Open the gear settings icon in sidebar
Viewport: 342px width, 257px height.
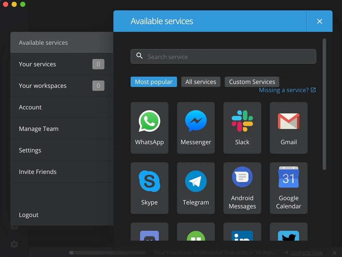click(14, 244)
